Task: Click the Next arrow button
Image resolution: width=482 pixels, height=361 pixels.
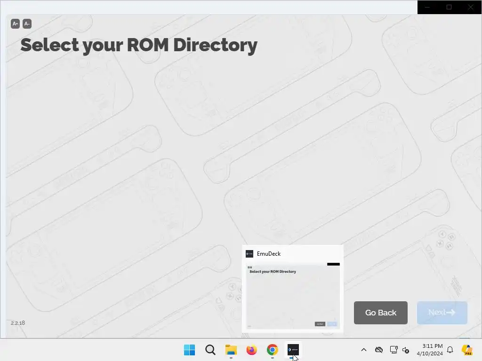Action: click(442, 313)
